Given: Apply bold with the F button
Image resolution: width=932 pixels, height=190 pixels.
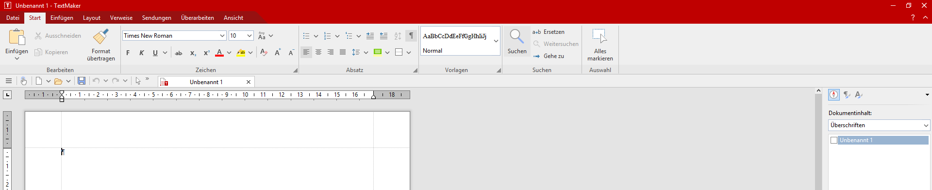Looking at the screenshot, I should point(128,53).
